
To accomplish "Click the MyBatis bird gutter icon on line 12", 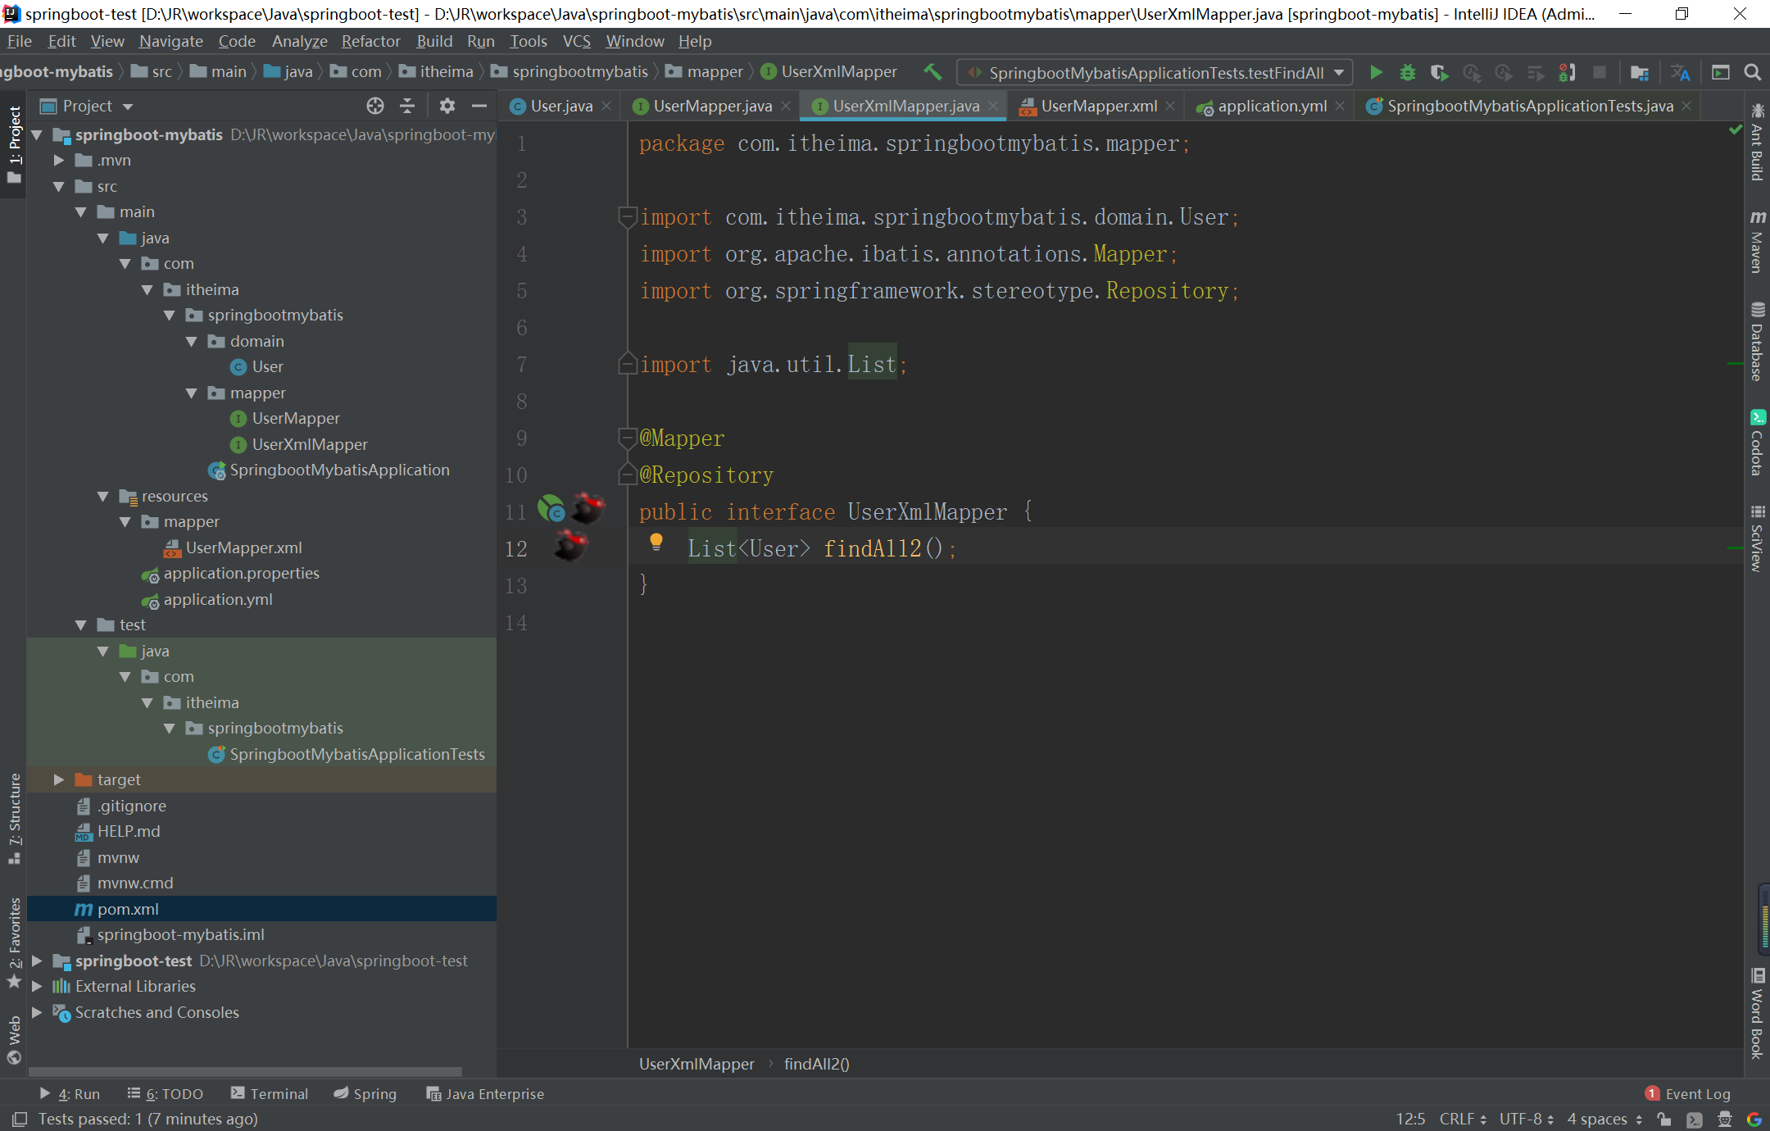I will coord(570,544).
